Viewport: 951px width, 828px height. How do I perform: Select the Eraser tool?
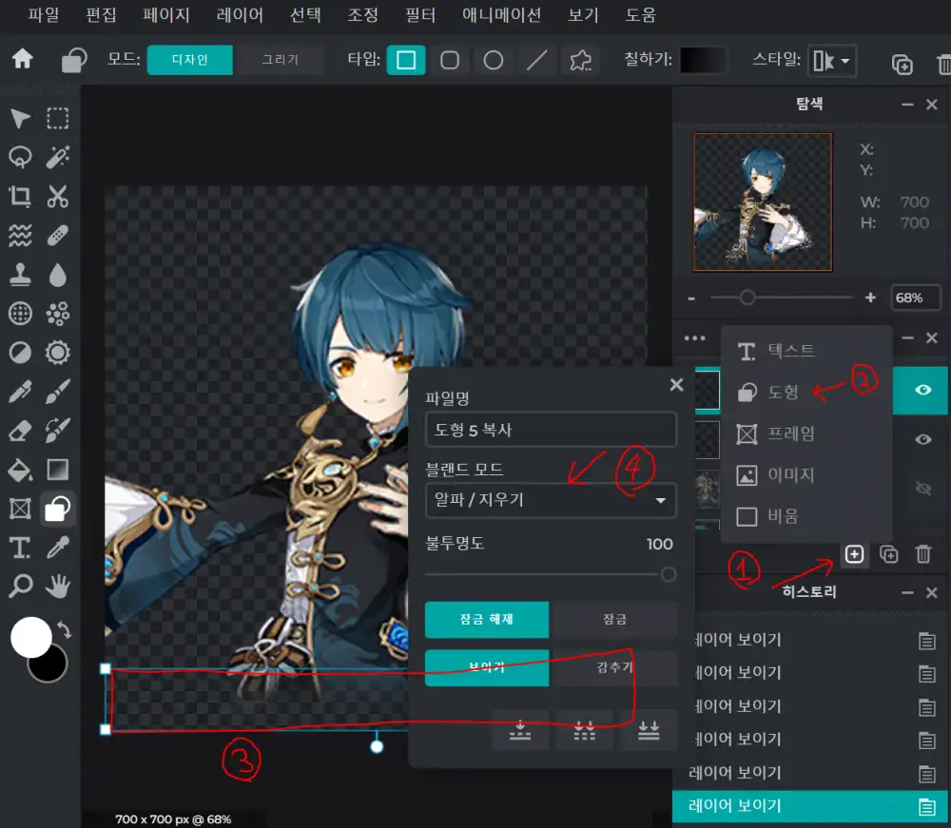19,431
